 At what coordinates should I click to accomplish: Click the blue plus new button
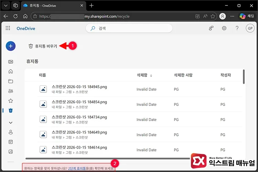[x=11, y=46]
